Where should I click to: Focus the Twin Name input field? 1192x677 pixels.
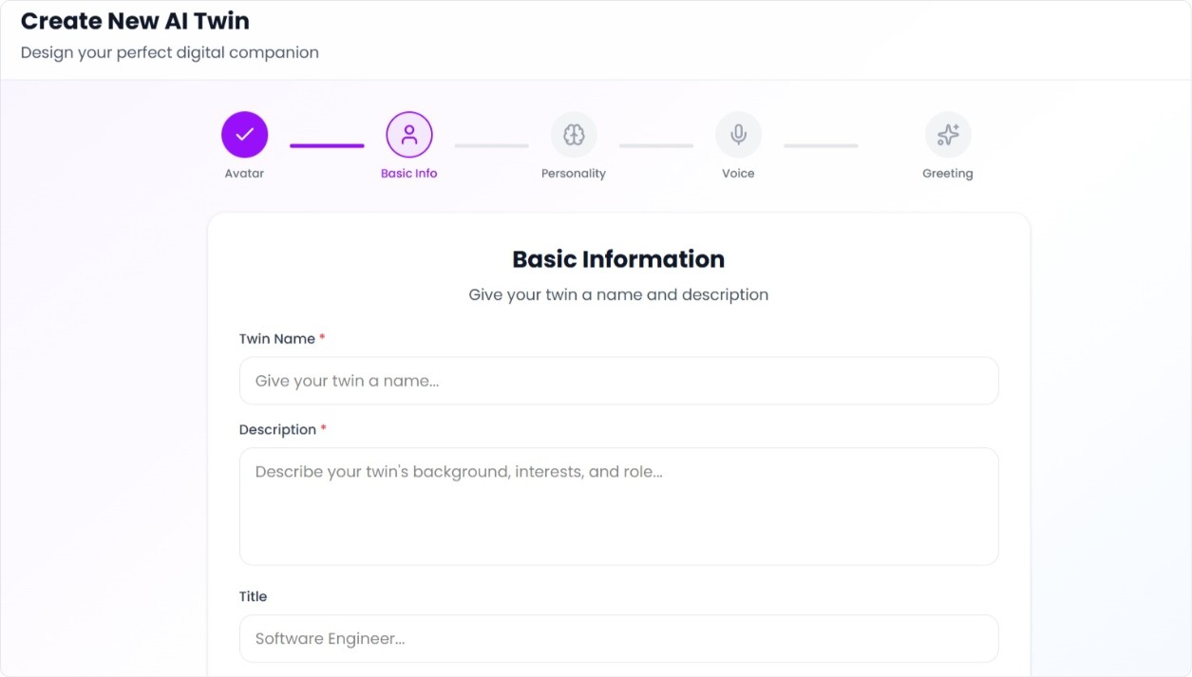click(x=618, y=381)
